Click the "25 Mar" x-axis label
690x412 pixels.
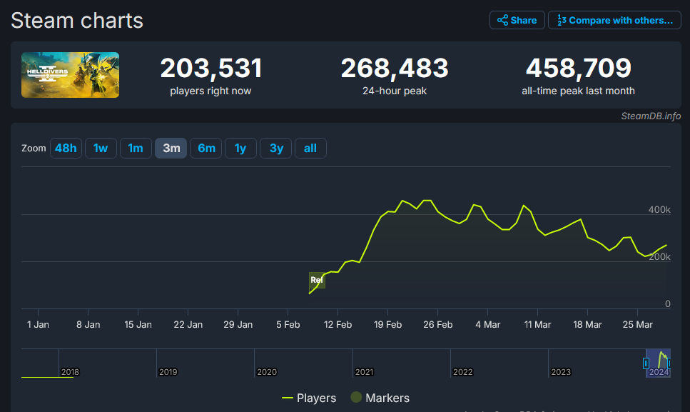pyautogui.click(x=638, y=324)
